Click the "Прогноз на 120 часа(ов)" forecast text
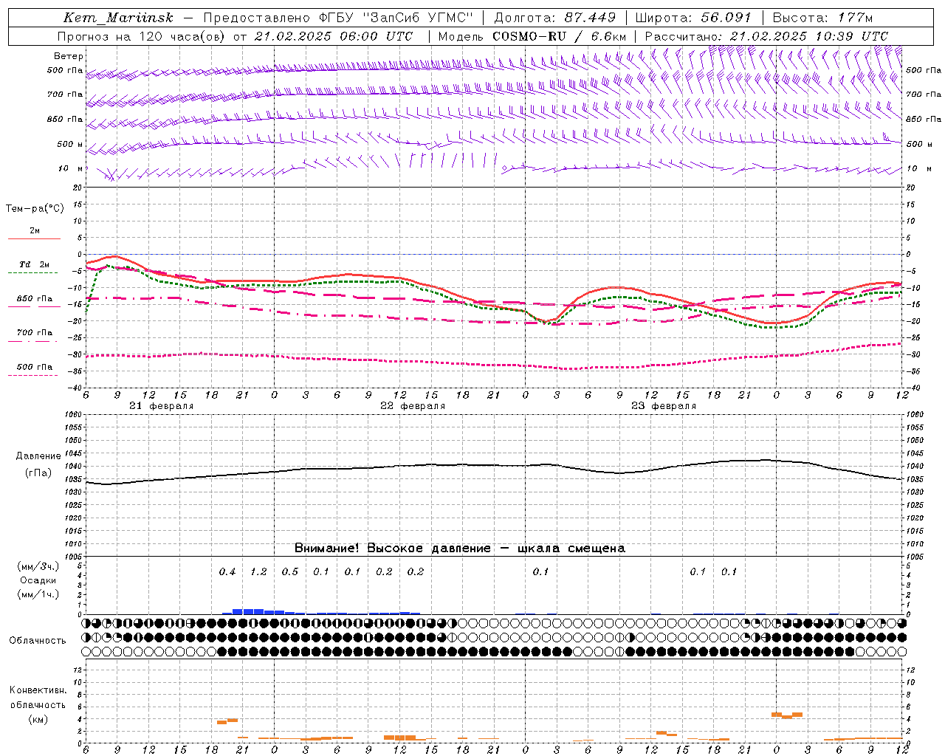Screen dimensions: 945x756 142,36
